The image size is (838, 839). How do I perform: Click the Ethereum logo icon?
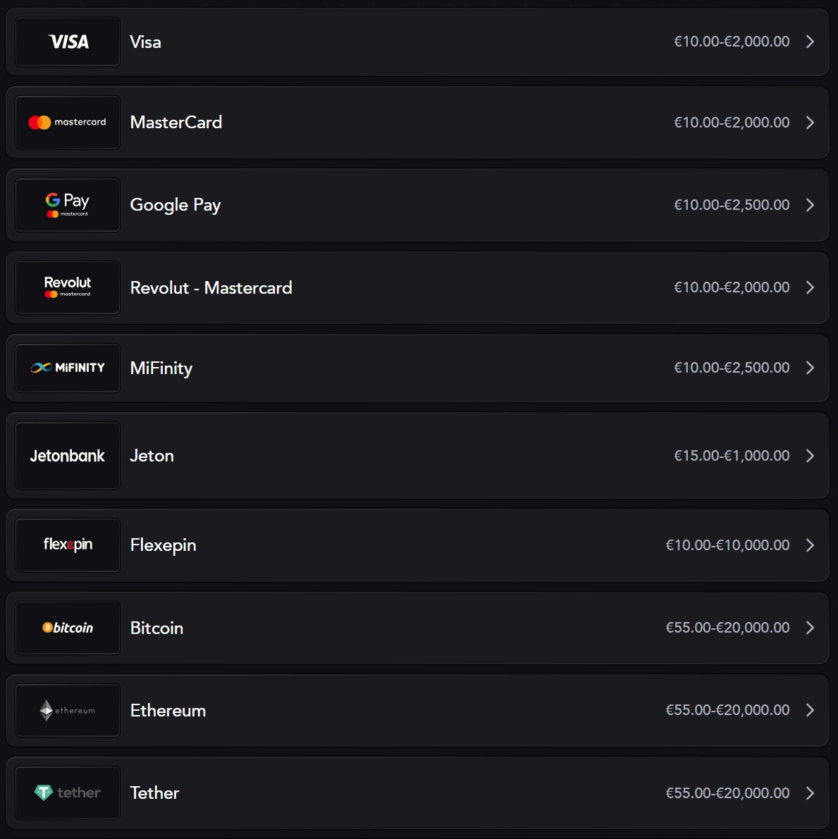tap(68, 710)
